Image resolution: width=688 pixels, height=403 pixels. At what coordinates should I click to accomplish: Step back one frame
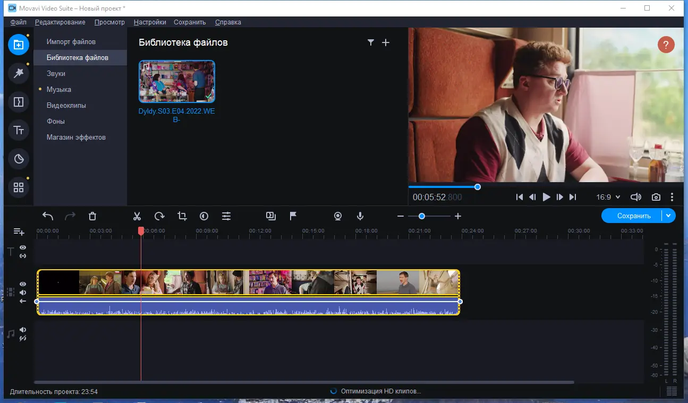532,197
